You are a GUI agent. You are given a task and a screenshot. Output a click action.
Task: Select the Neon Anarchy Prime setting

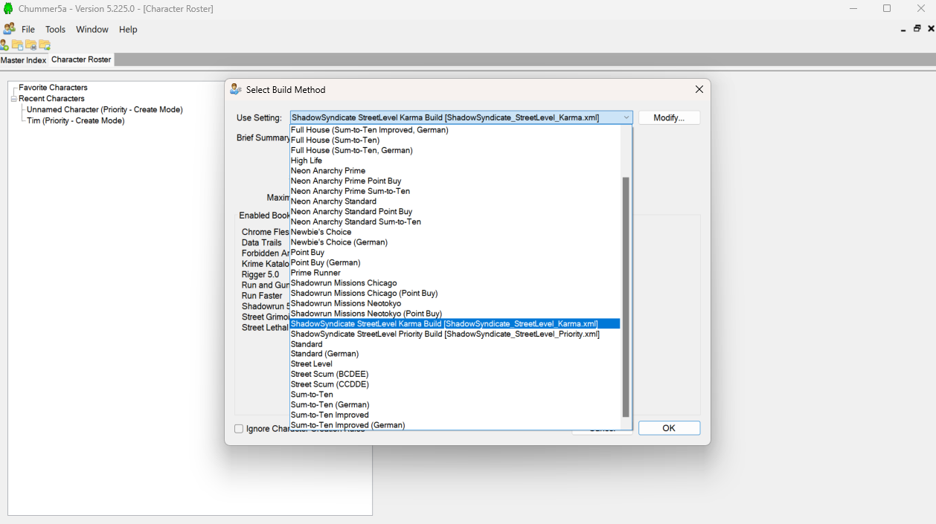tap(455, 171)
